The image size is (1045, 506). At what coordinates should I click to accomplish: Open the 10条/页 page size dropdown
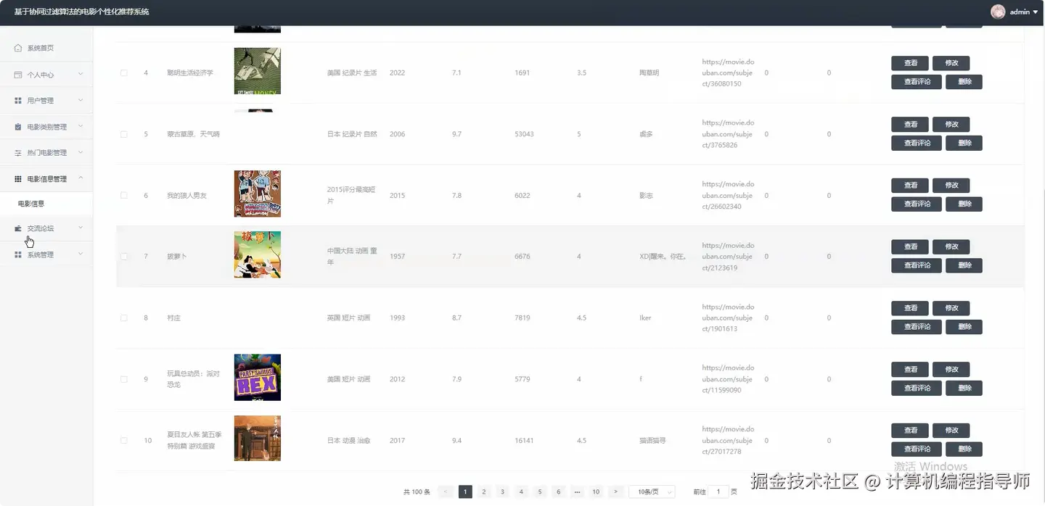652,492
